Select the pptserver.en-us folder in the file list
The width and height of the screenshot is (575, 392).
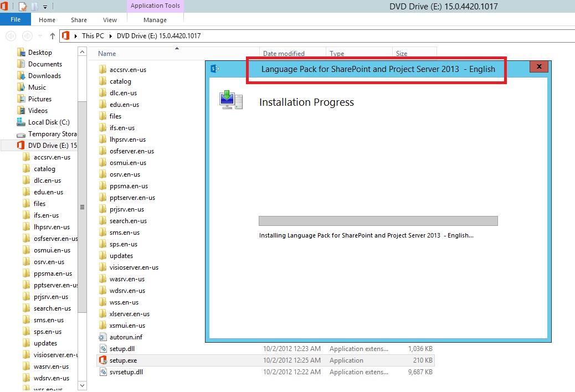pos(132,198)
